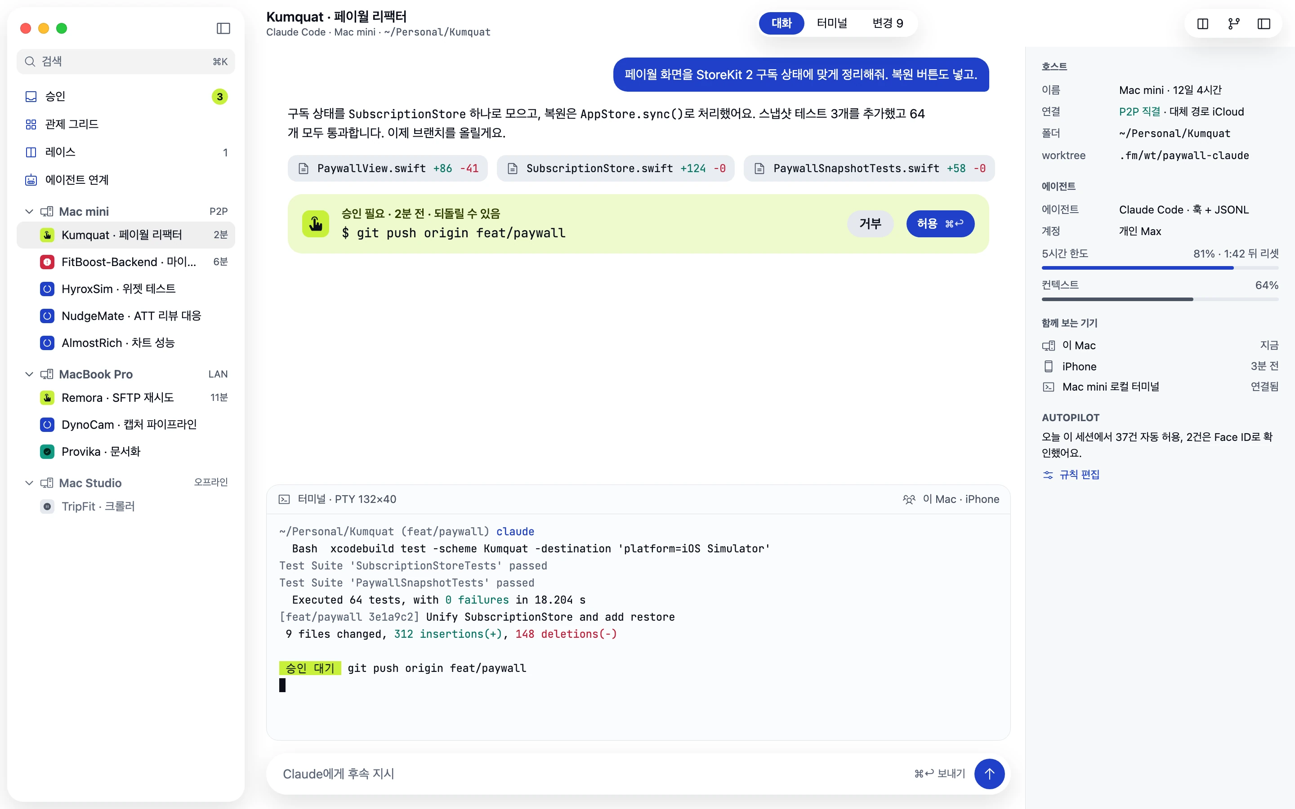Collapse the MacBook Pro host group

(x=29, y=374)
